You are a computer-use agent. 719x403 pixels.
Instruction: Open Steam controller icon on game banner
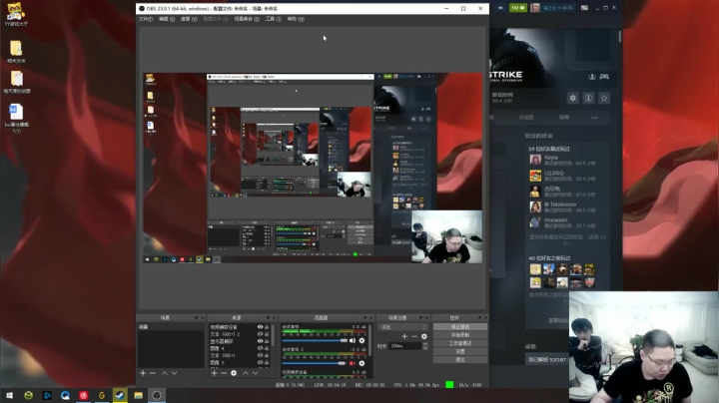pyautogui.click(x=604, y=77)
